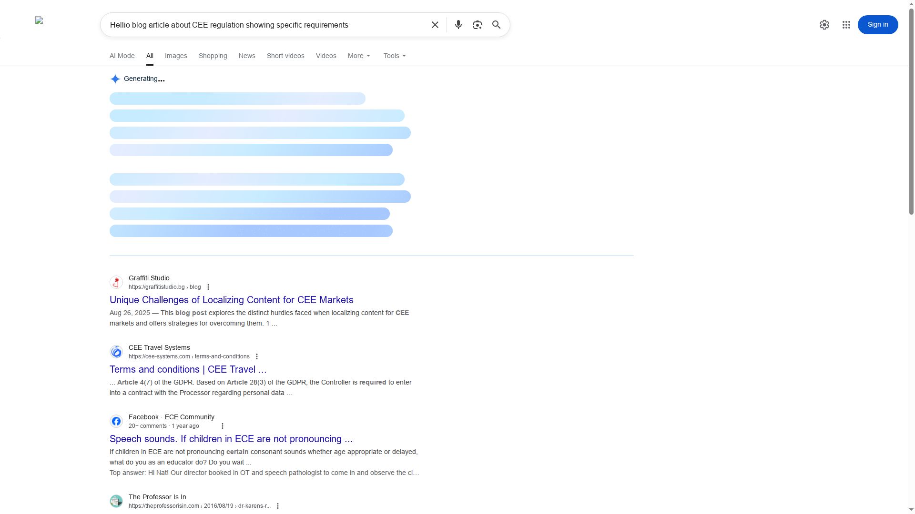Open Google Lens image search
Image resolution: width=915 pixels, height=514 pixels.
point(477,24)
